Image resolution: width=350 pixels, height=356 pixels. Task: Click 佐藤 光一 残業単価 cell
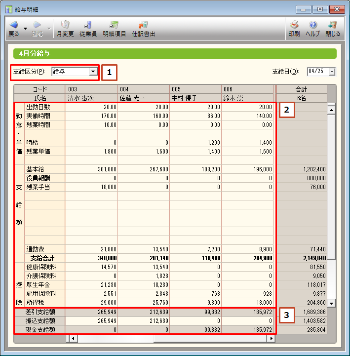click(x=143, y=151)
